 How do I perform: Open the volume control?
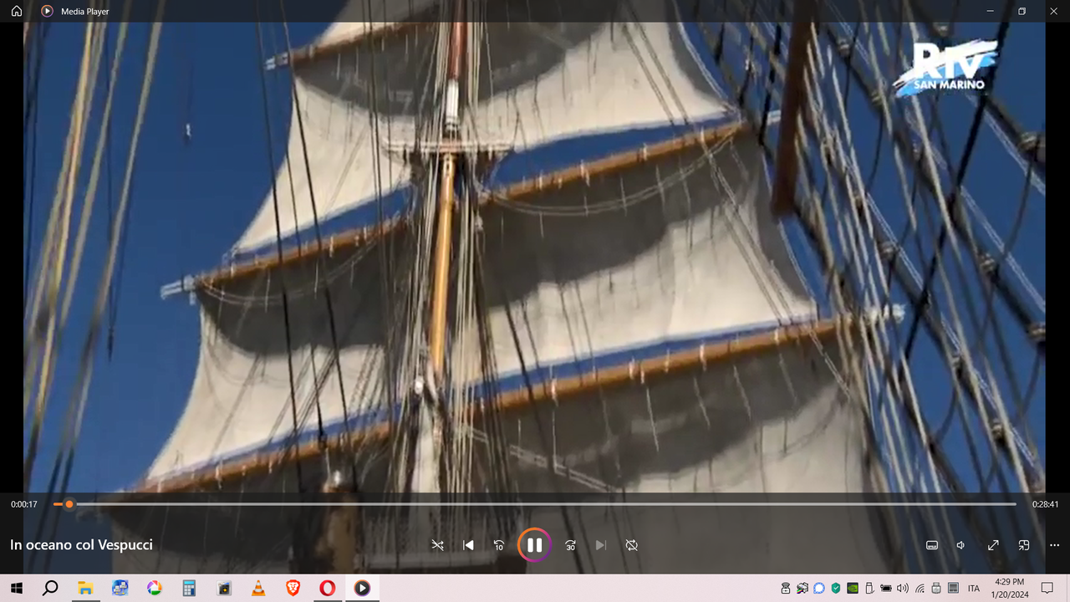coord(961,545)
